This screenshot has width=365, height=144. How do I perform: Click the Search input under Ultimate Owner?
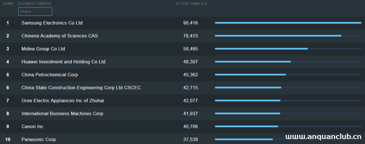tap(35, 11)
